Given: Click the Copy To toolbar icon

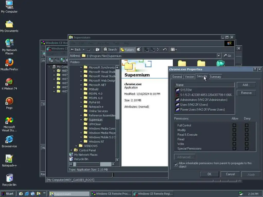Looking at the screenshot, I should pos(153,50).
